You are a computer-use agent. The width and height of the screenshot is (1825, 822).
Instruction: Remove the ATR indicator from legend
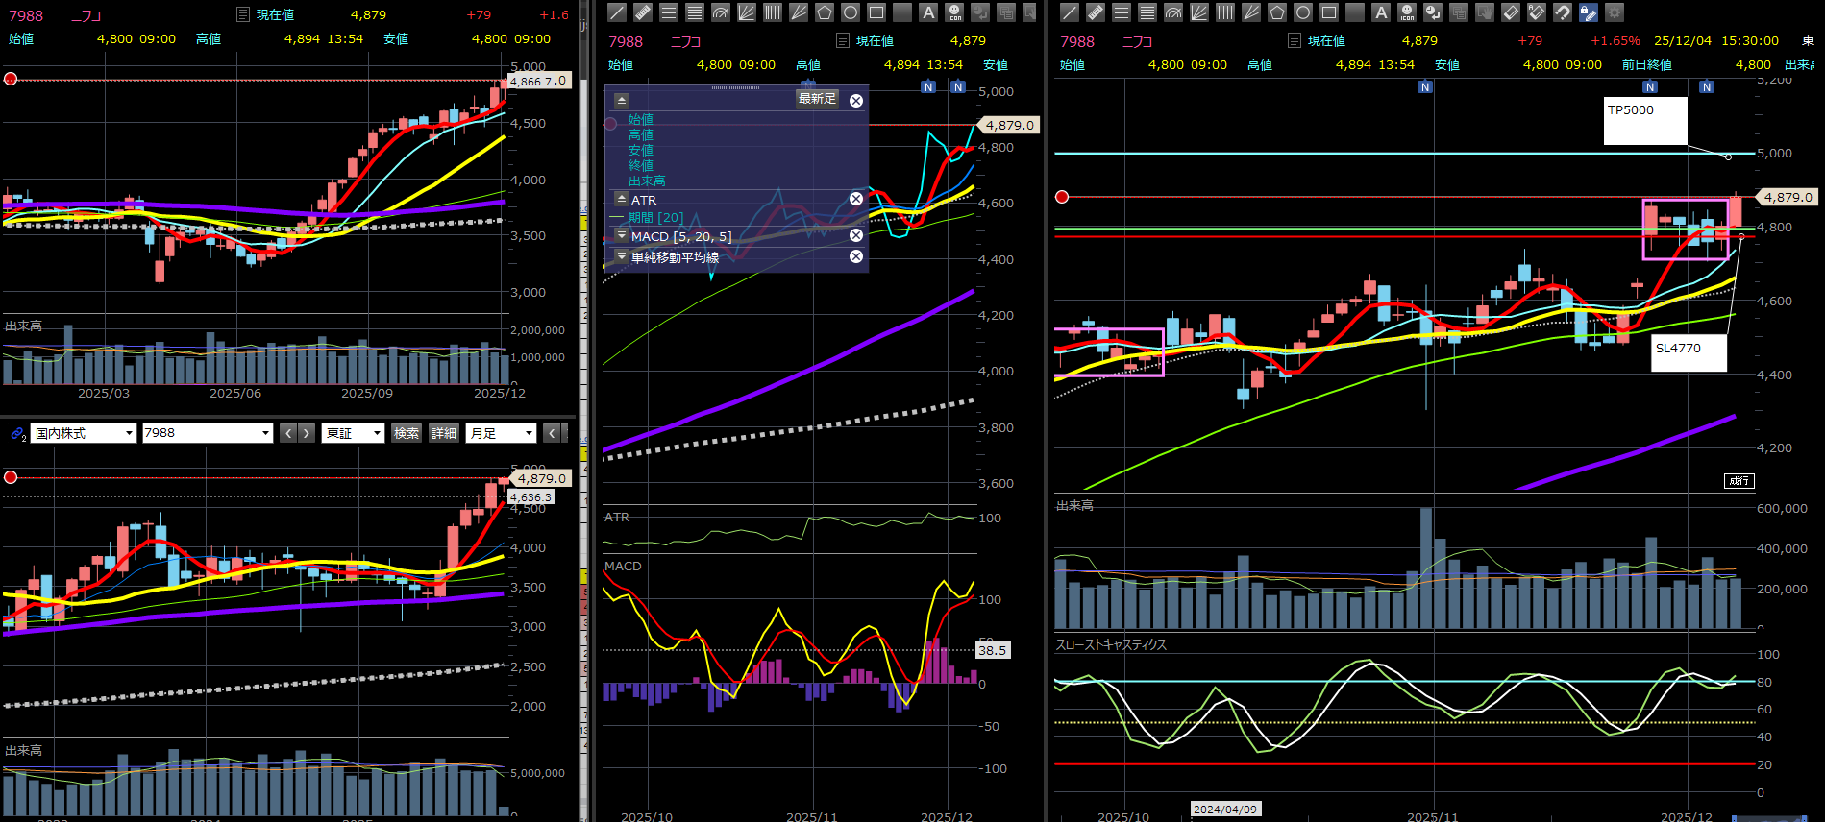tap(856, 199)
